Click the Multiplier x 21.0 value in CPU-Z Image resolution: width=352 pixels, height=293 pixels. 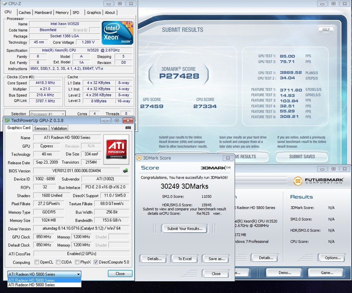click(x=45, y=89)
